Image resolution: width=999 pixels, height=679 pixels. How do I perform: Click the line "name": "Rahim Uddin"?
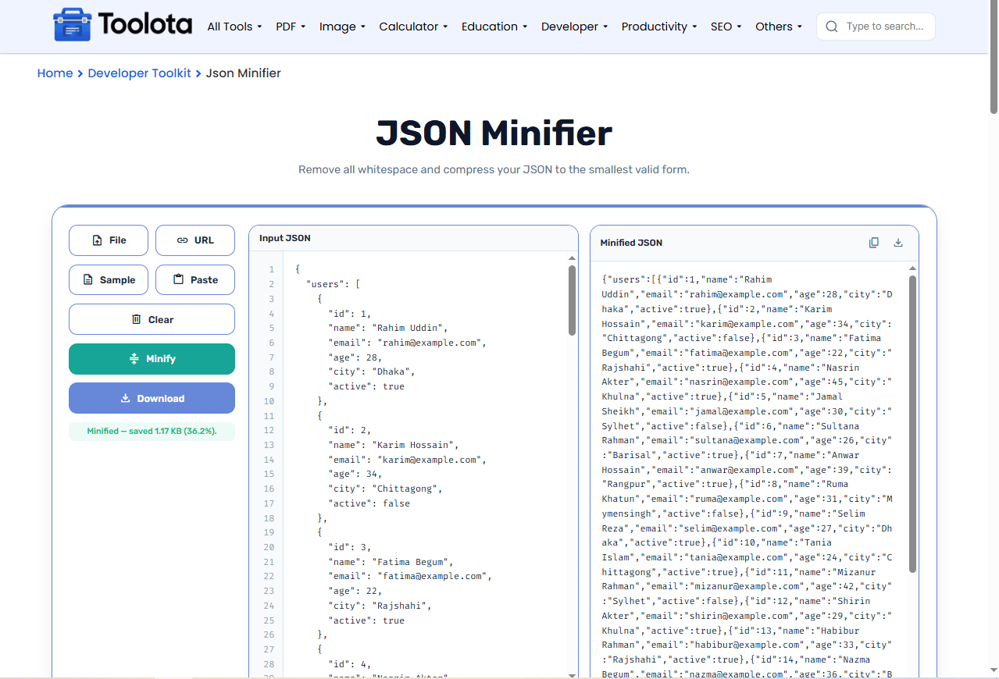click(x=387, y=328)
